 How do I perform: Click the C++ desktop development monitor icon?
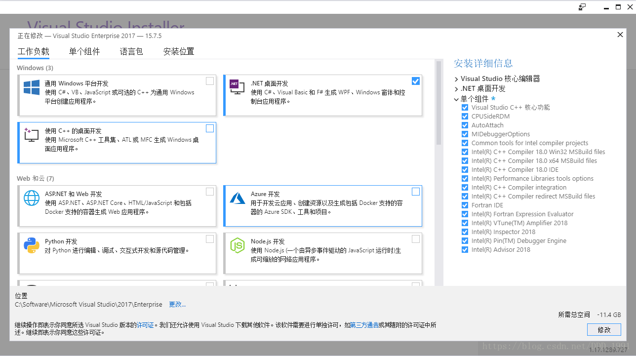pos(31,135)
